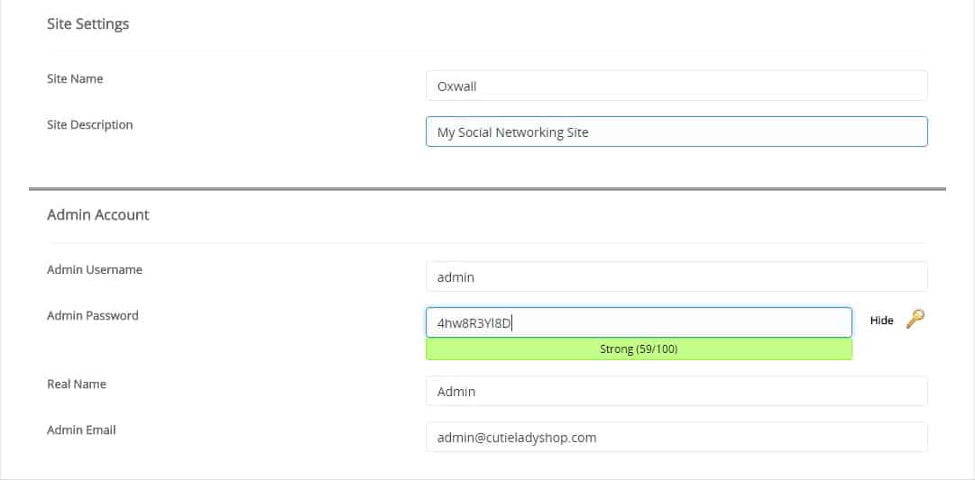Click the Admin Email label text
975x480 pixels.
(81, 430)
